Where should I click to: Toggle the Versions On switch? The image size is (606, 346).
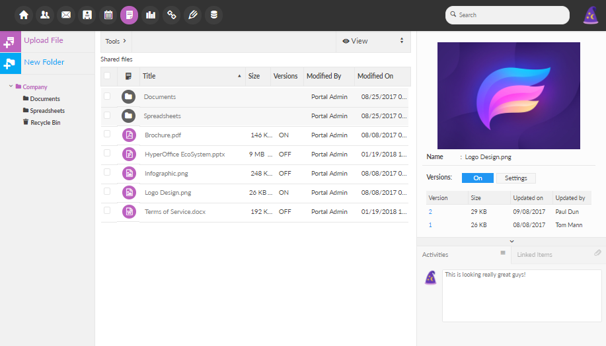tap(478, 178)
